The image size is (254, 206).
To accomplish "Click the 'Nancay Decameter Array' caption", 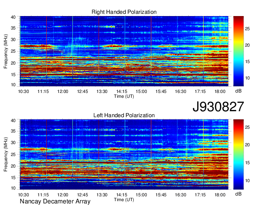I will (55, 202).
